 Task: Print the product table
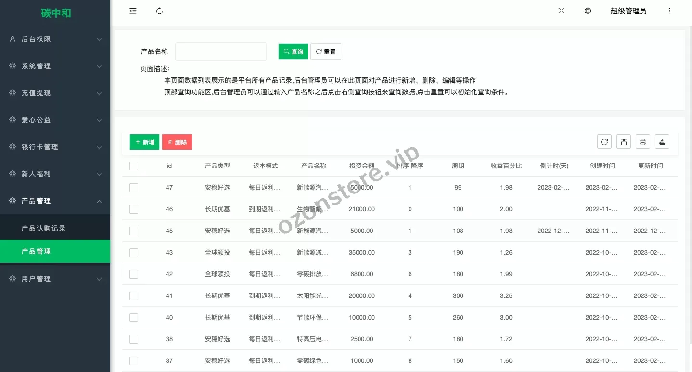click(x=643, y=142)
